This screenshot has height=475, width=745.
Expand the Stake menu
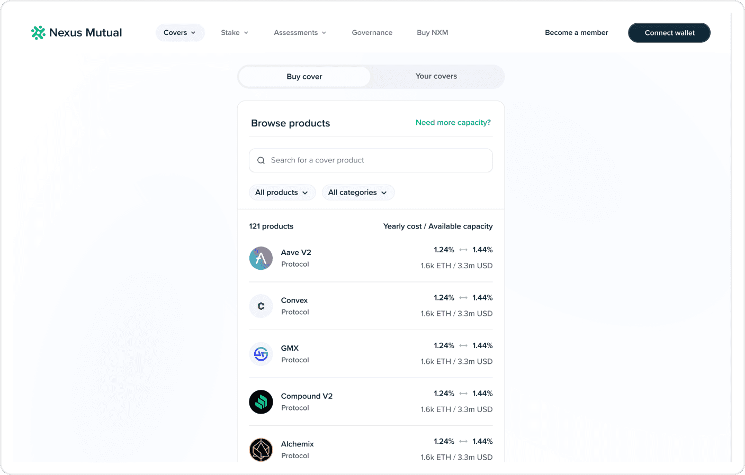pos(235,33)
